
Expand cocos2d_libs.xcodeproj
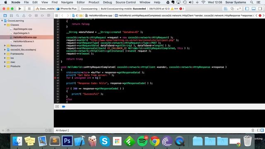pos(5,50)
